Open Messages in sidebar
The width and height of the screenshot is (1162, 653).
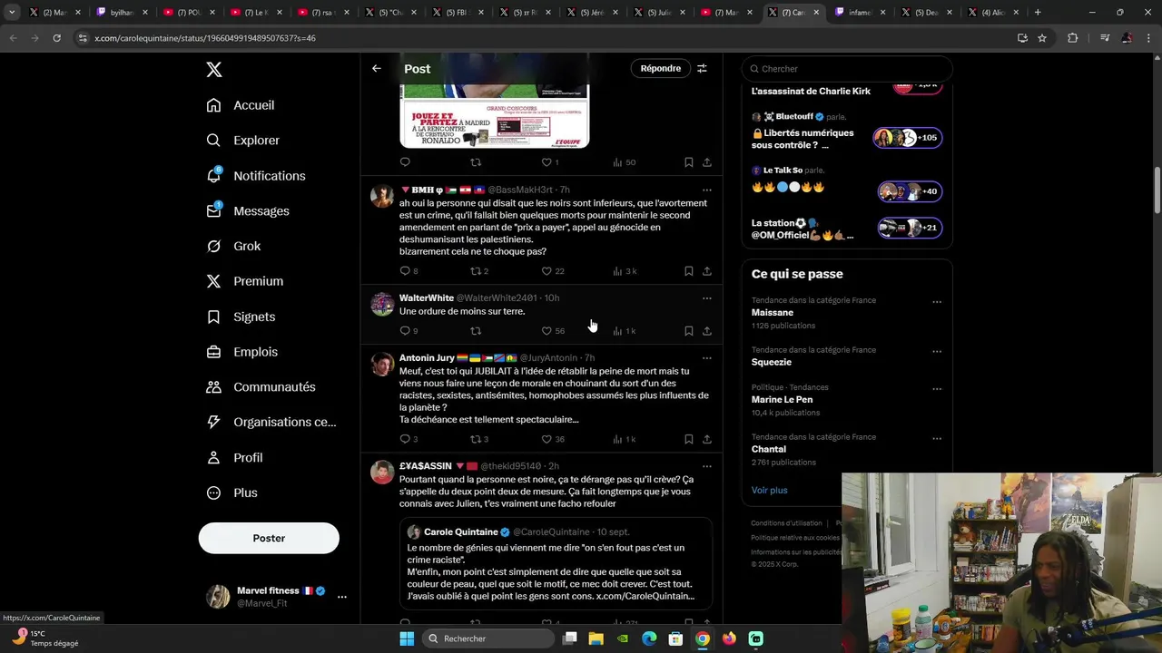249,211
